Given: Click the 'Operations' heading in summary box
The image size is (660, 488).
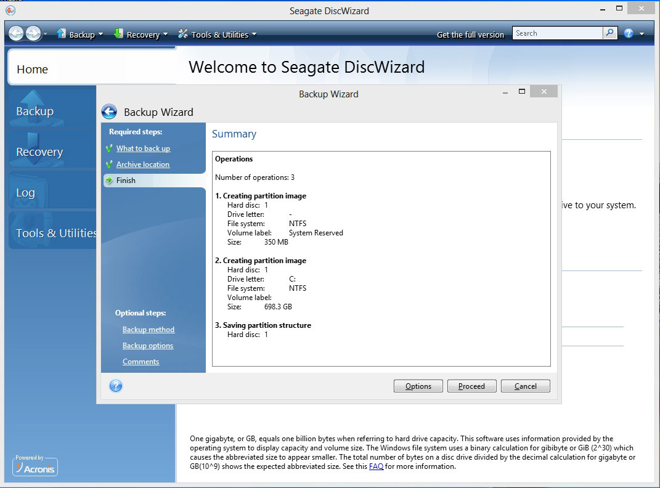Looking at the screenshot, I should click(234, 158).
